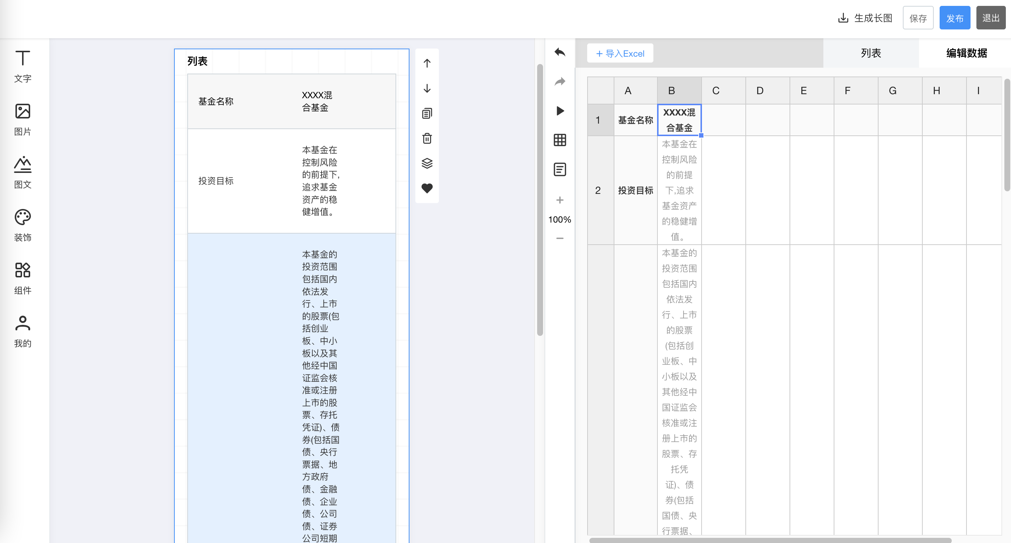Open the 装饰 decoration palette
Screen dimensions: 1011x543
[x=23, y=225]
